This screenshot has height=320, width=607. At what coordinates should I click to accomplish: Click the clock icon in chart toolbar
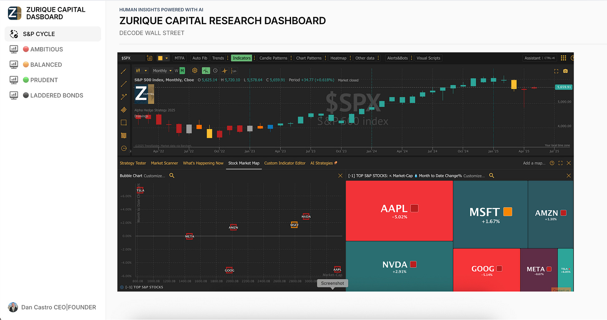(215, 71)
